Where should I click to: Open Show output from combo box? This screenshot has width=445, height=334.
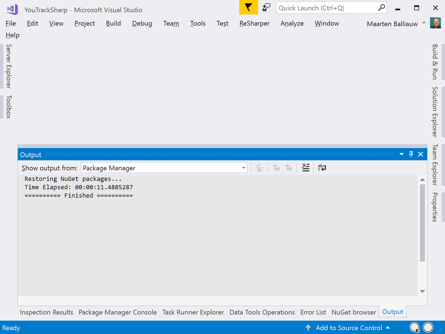point(164,168)
